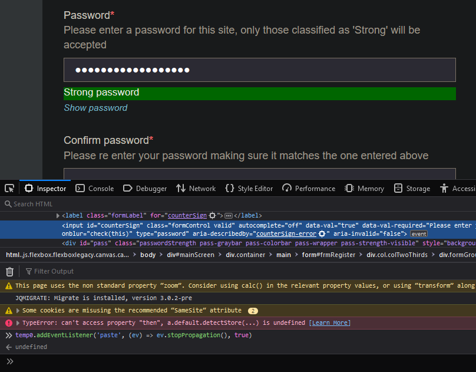The image size is (476, 372).
Task: Open the event listeners badge
Action: [419, 234]
